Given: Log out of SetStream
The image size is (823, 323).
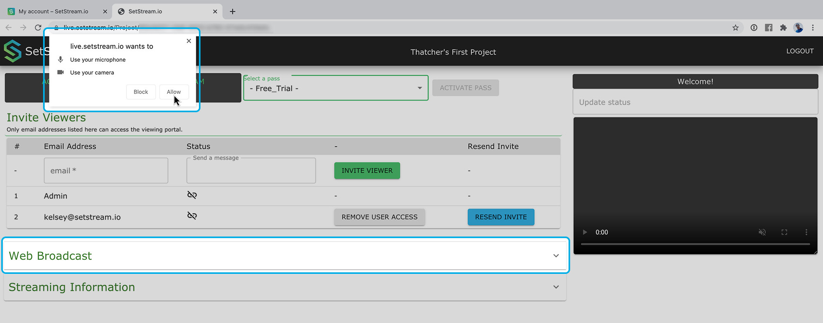Looking at the screenshot, I should (x=800, y=51).
